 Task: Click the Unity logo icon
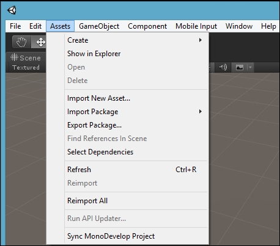pos(12,10)
